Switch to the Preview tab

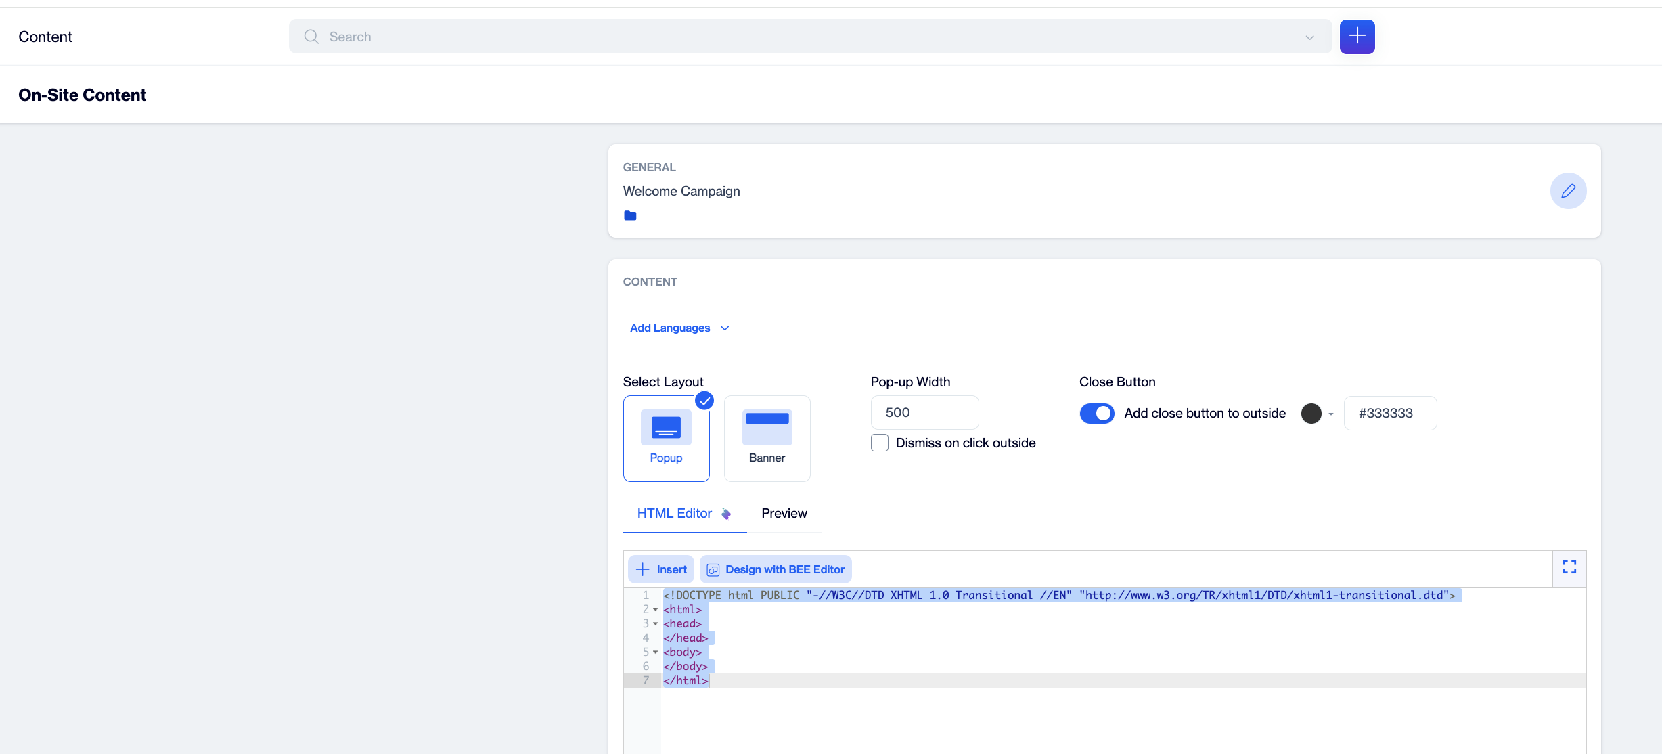tap(784, 514)
